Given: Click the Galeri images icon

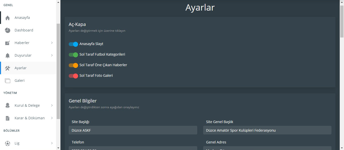Looking at the screenshot, I should (8, 81).
